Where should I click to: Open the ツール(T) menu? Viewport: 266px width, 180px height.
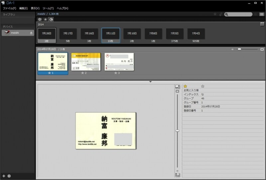(x=48, y=8)
